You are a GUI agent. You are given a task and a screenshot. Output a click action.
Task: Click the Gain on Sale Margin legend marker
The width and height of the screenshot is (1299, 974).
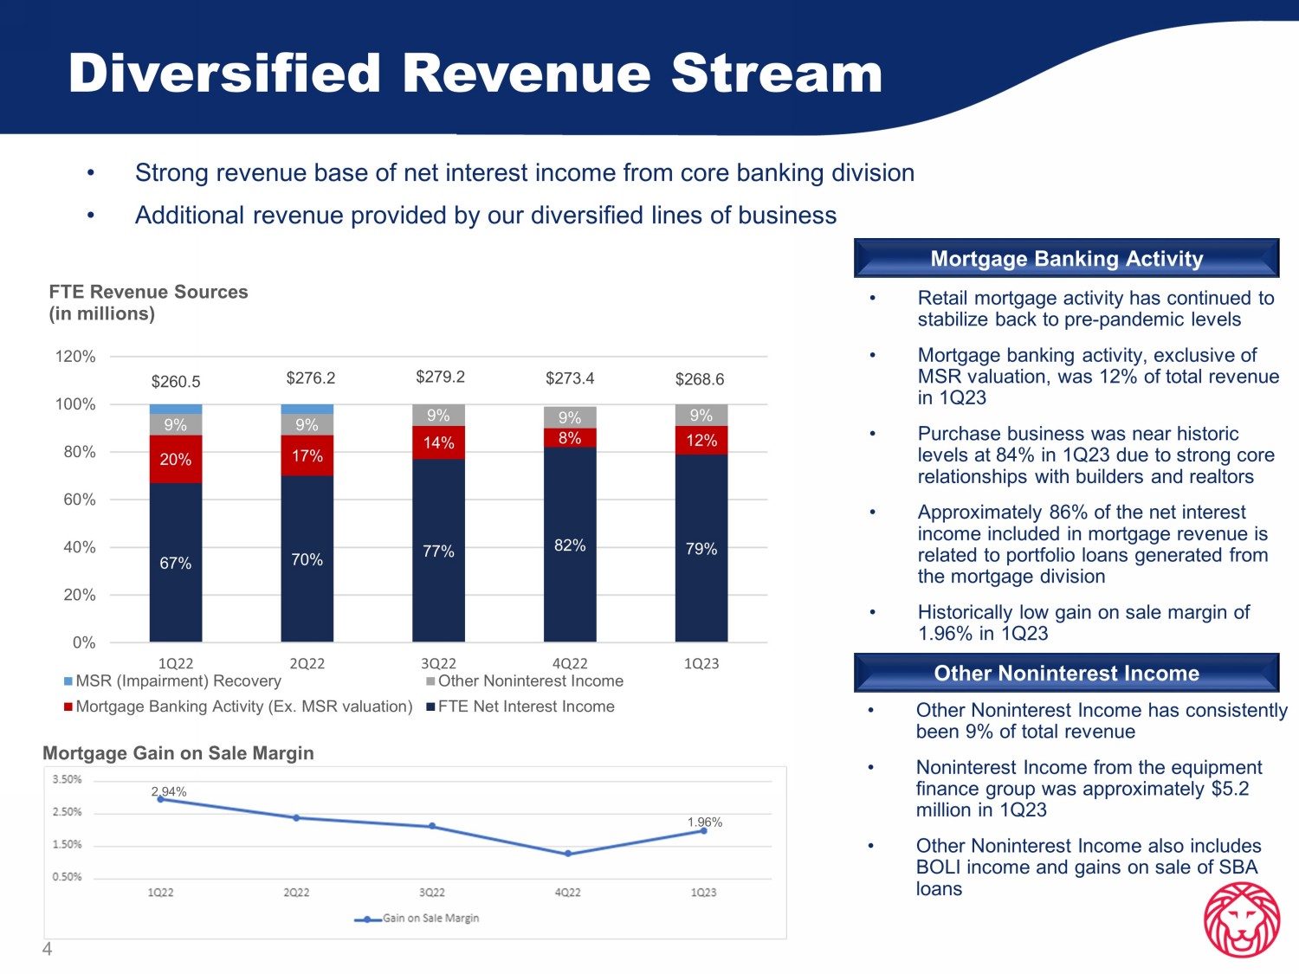point(368,919)
